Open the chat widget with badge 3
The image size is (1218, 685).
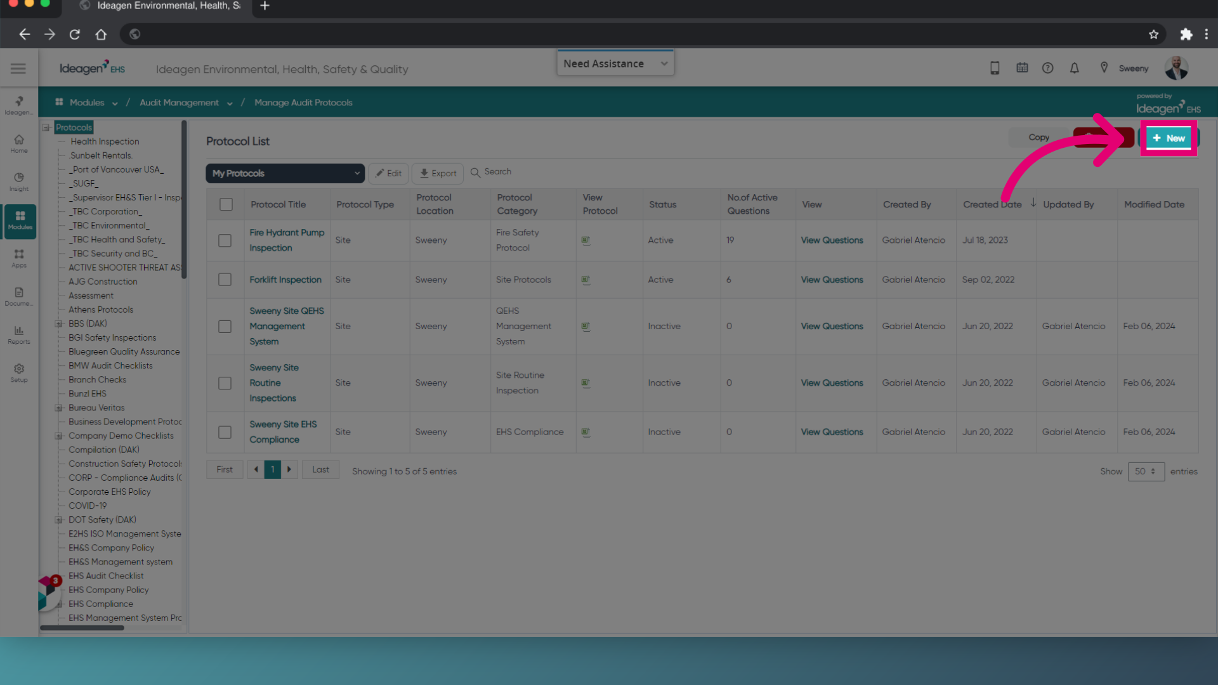click(49, 593)
